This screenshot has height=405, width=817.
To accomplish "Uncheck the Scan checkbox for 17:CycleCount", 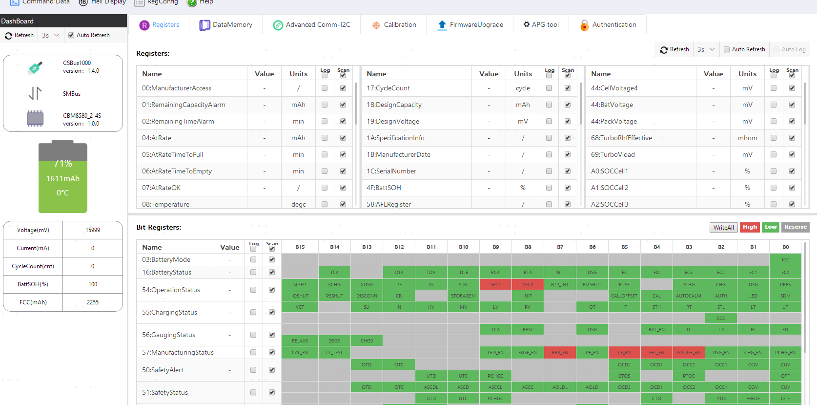I will [568, 88].
